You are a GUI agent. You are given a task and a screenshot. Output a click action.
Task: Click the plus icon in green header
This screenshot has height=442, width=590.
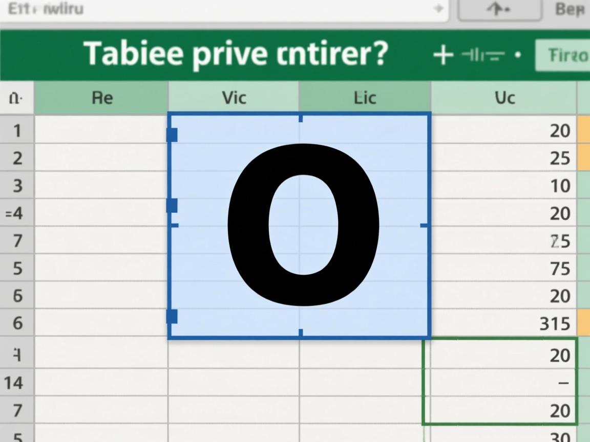coord(443,55)
